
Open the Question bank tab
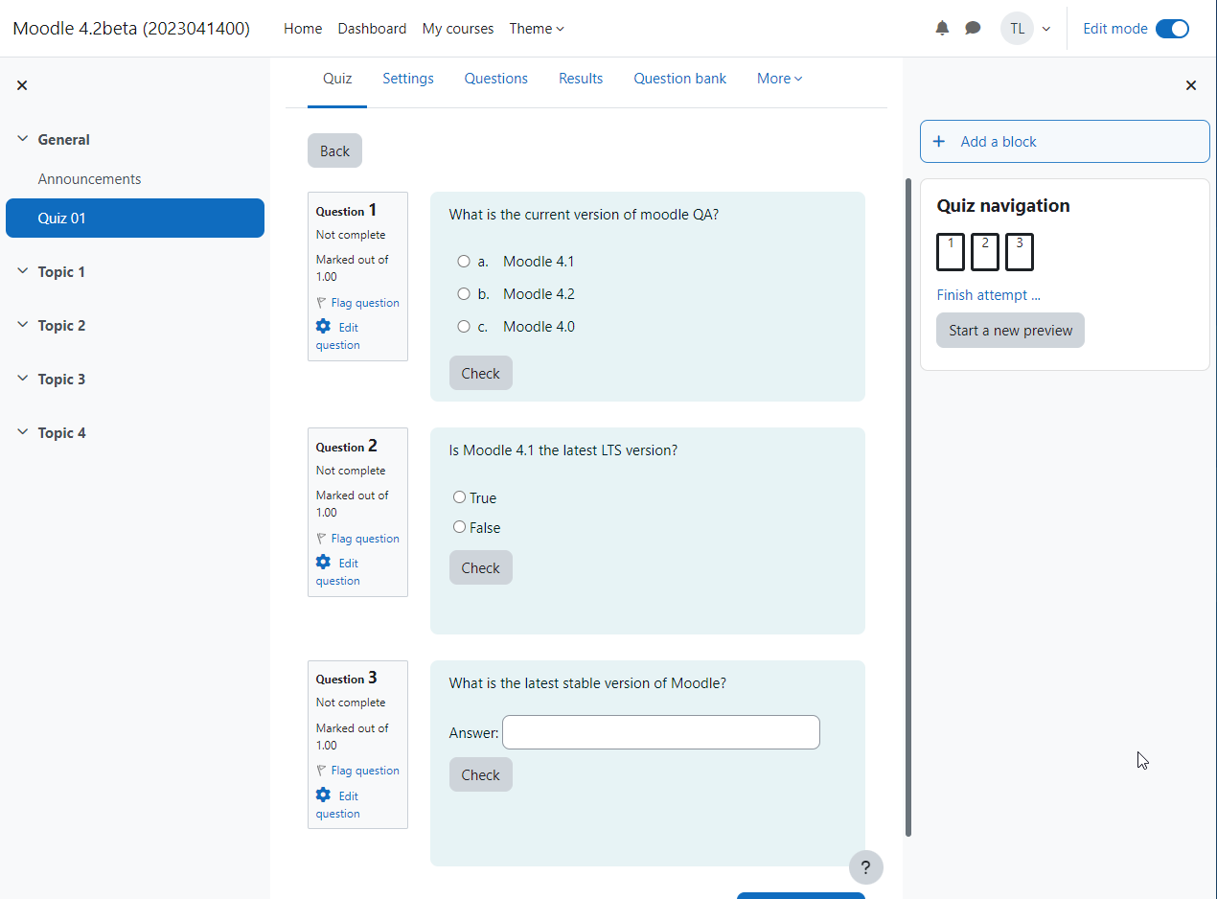click(680, 79)
